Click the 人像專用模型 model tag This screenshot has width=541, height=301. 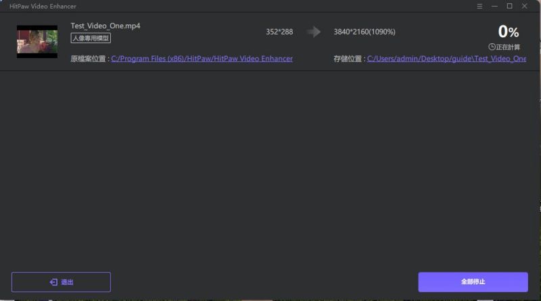click(91, 38)
